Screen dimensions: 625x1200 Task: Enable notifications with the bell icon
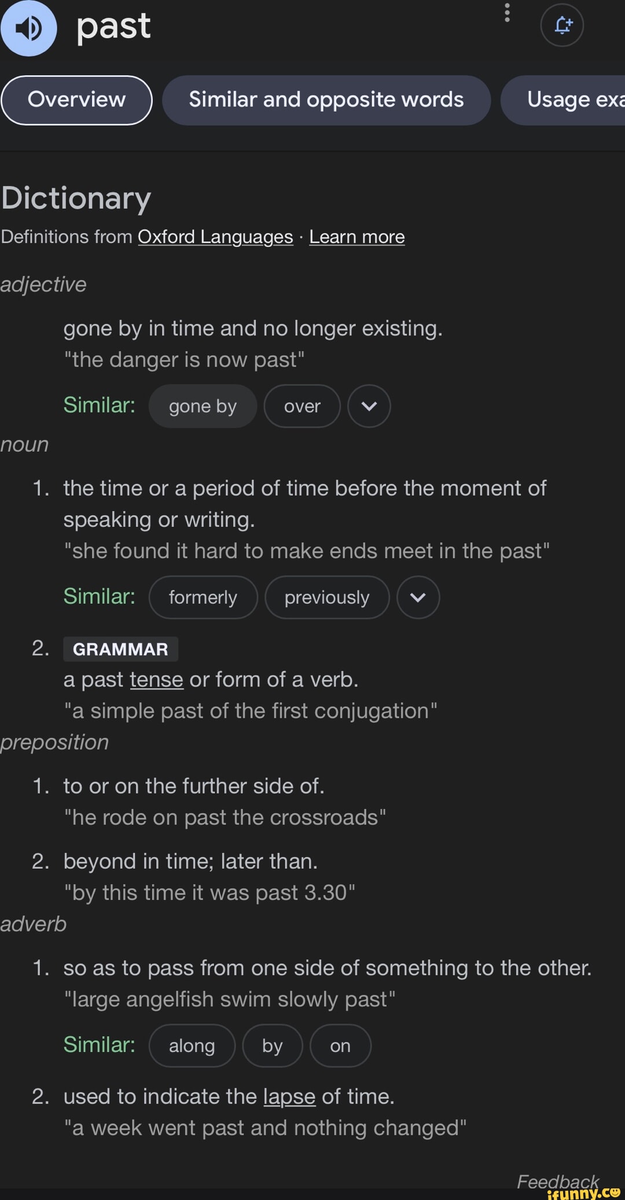coord(562,25)
